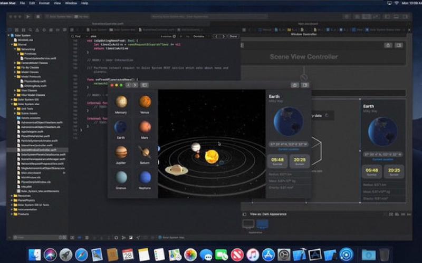Toggle the sidebar icon in planet window
Image resolution: width=422 pixels, height=263 pixels.
[144, 85]
